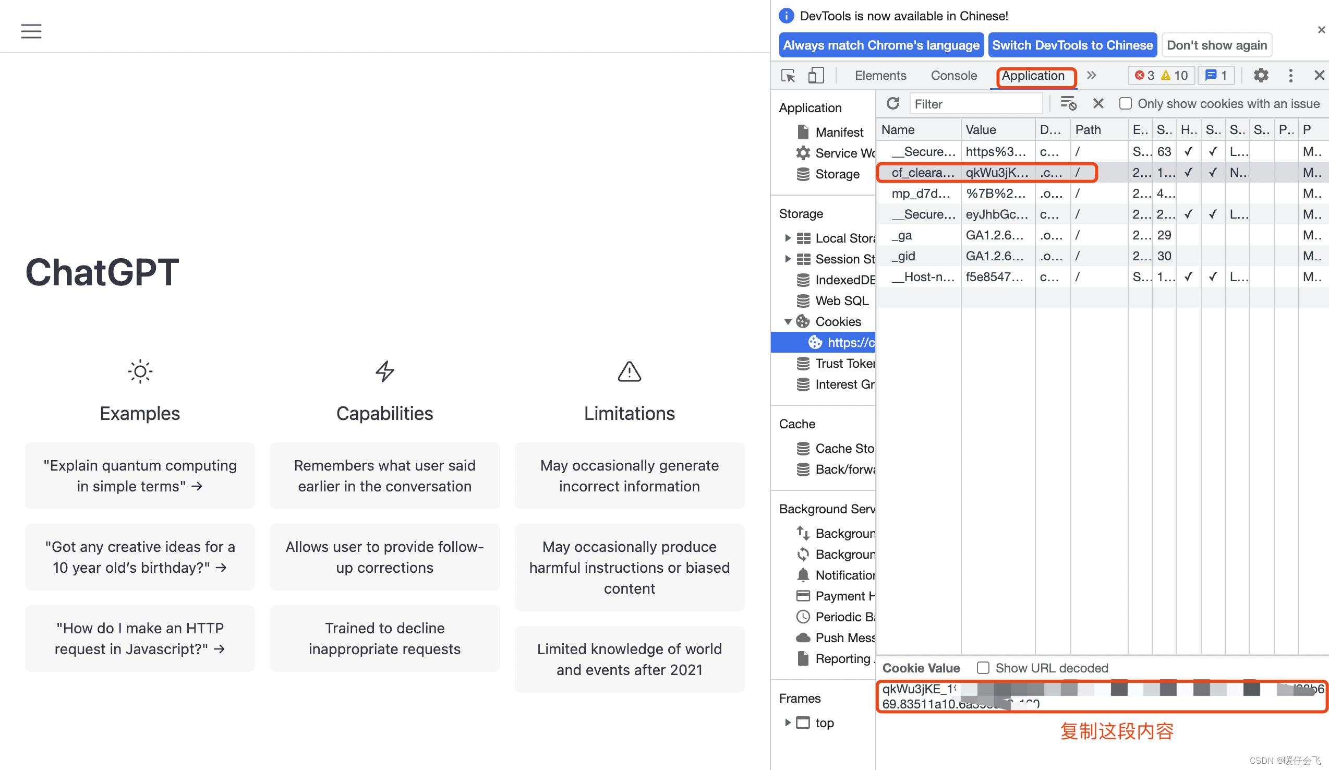1329x770 pixels.
Task: Open Notifications service
Action: click(x=836, y=575)
